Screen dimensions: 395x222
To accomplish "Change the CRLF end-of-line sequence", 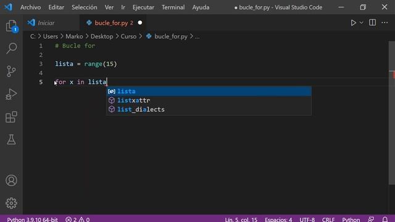I will click(x=328, y=220).
